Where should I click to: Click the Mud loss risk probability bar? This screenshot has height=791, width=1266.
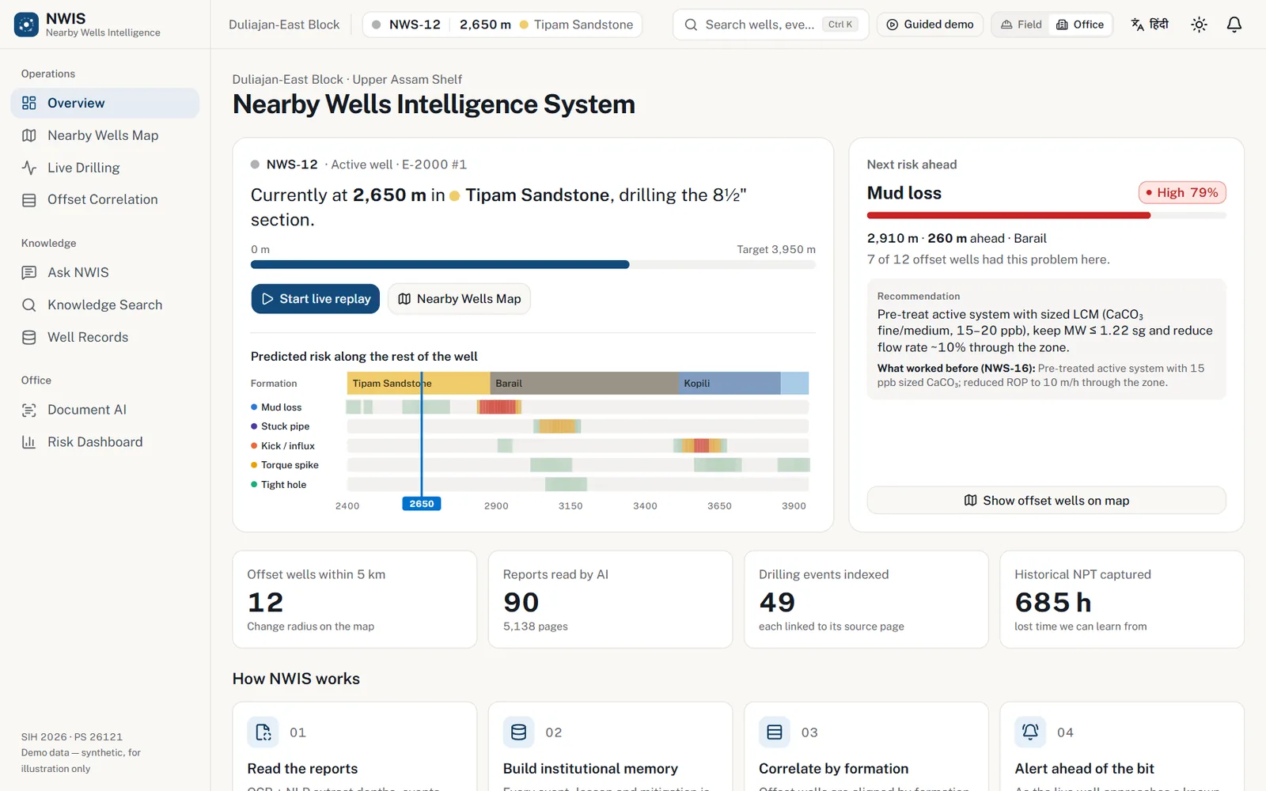coord(1046,215)
